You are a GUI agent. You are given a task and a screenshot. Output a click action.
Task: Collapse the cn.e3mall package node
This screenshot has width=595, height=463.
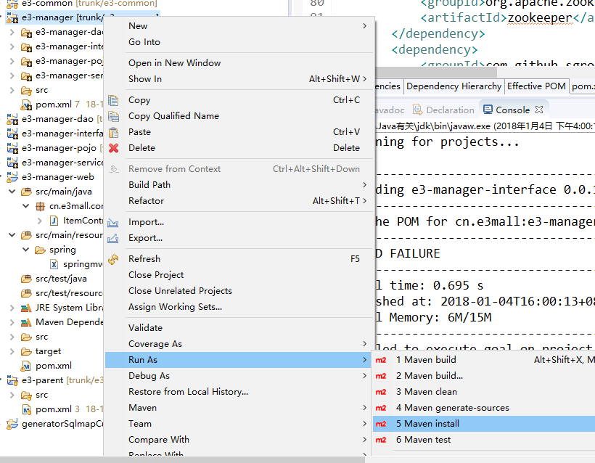click(x=26, y=206)
